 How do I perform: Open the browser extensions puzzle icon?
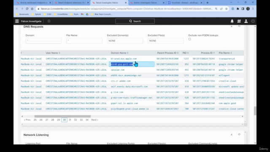238,9
